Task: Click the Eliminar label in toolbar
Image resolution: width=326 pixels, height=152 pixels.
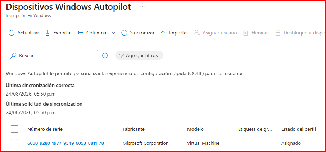Action: coord(260,33)
